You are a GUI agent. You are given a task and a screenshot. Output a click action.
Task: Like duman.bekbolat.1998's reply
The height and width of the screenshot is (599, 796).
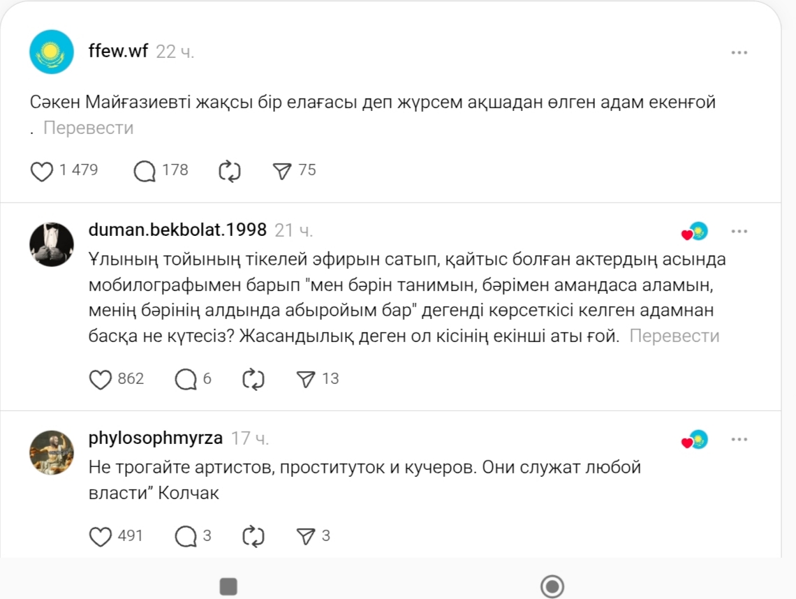(x=101, y=379)
